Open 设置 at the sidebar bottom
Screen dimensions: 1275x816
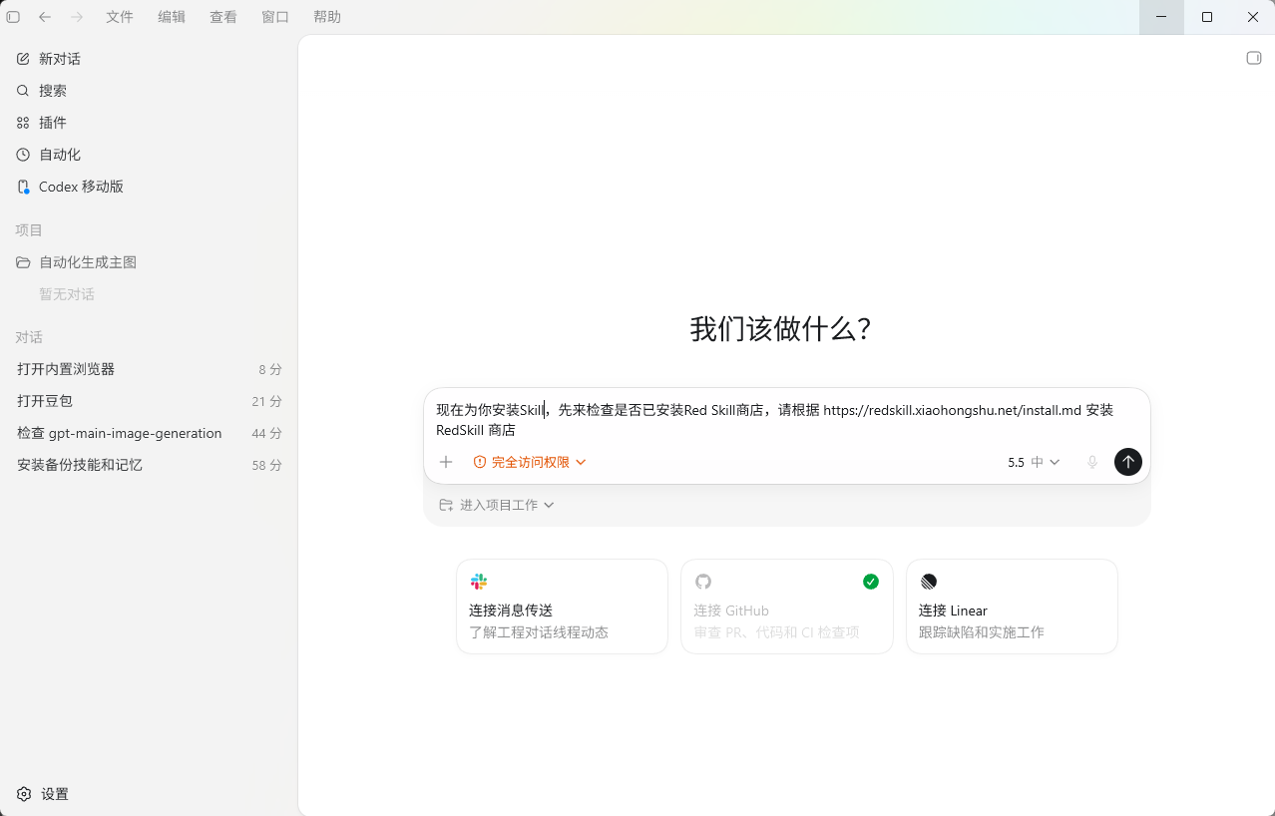(x=149, y=794)
